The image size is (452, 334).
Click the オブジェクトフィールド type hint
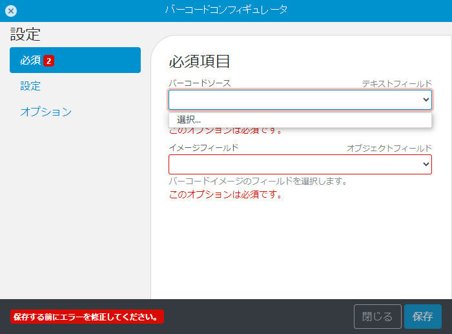(389, 148)
